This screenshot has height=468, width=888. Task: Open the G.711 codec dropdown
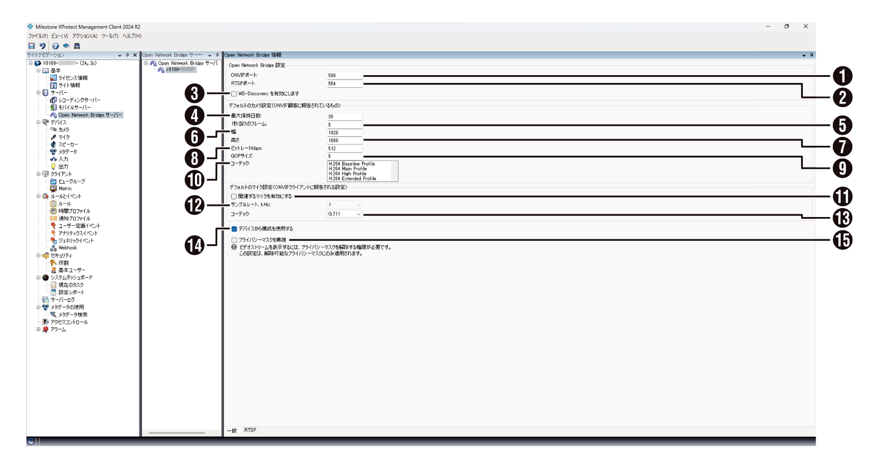(x=345, y=214)
